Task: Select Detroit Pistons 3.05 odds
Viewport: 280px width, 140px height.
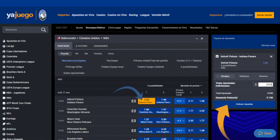Action: (146, 101)
